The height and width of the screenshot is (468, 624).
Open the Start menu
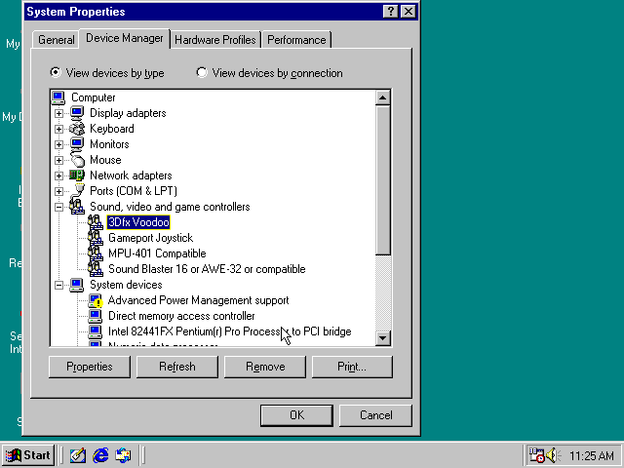(28, 455)
